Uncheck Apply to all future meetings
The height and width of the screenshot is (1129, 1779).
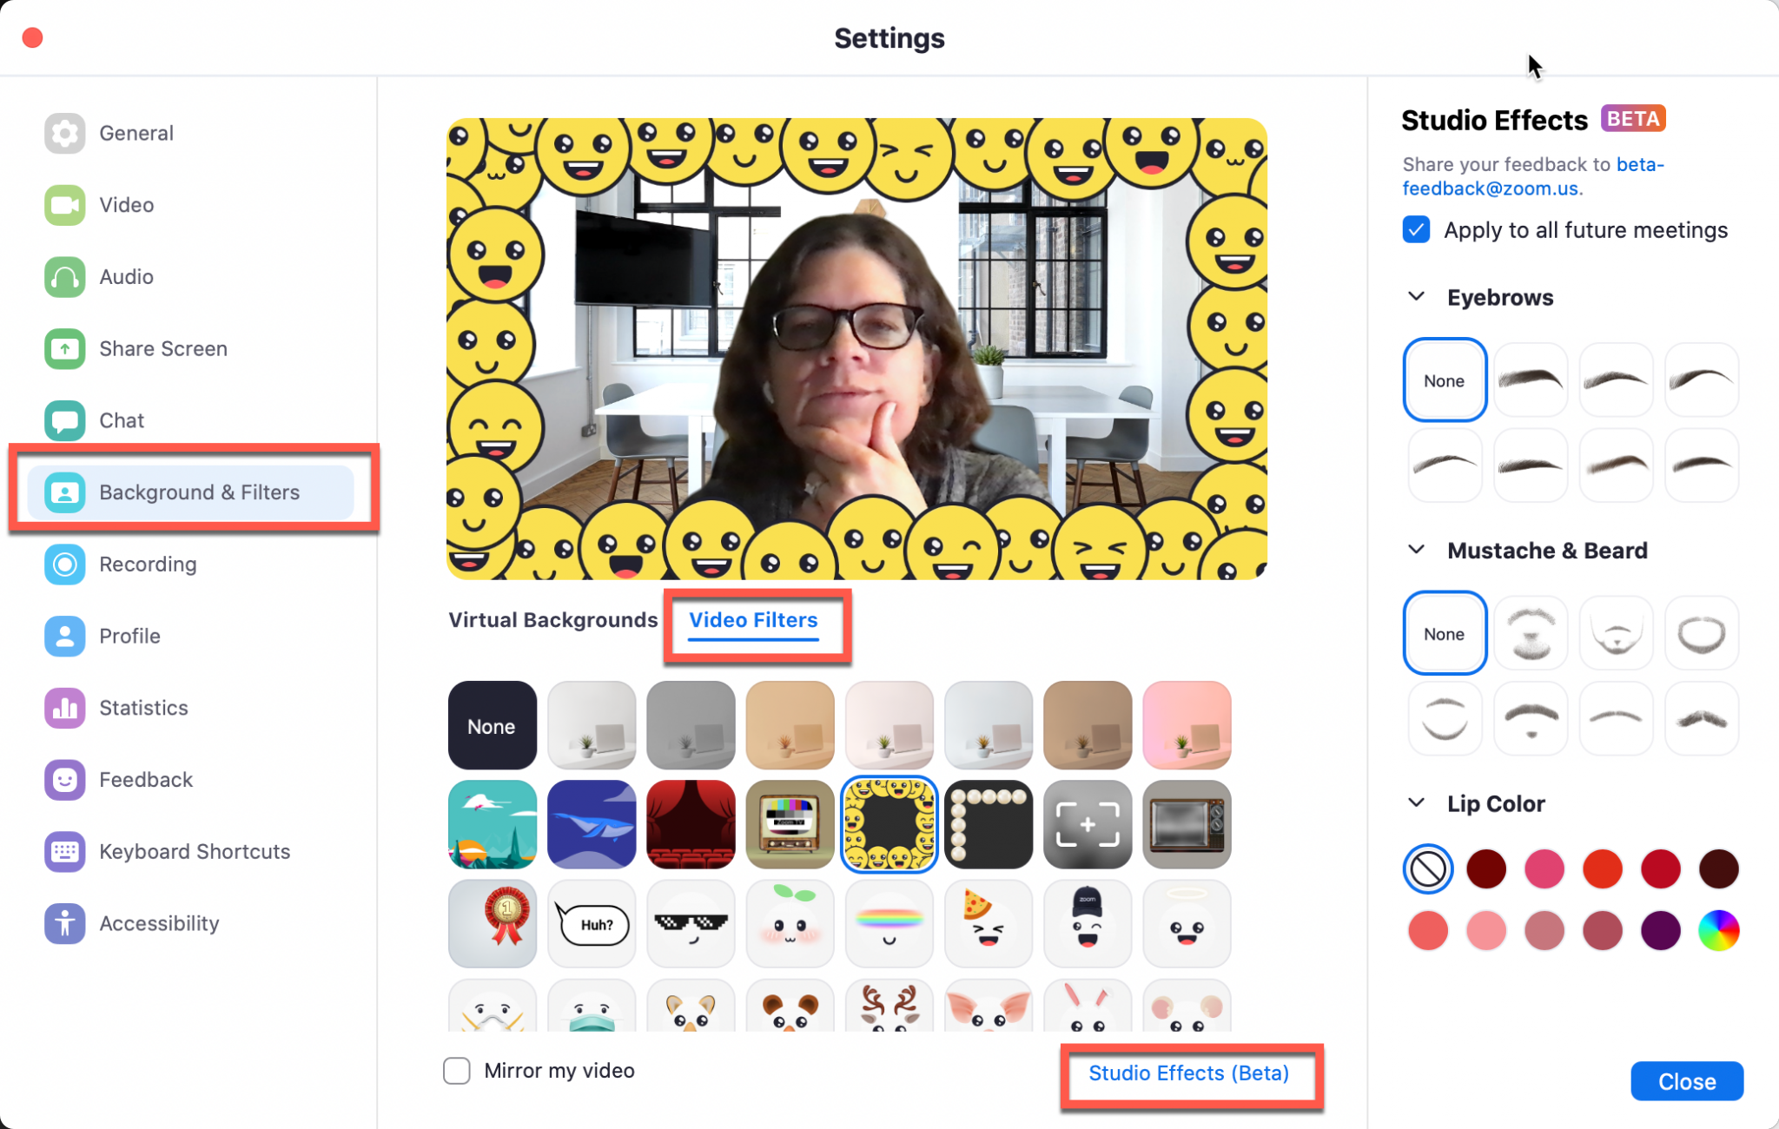tap(1416, 230)
